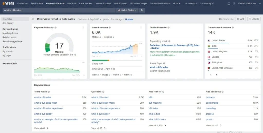Click the Ahrefs logo
263x133 pixels.
tap(8, 3)
